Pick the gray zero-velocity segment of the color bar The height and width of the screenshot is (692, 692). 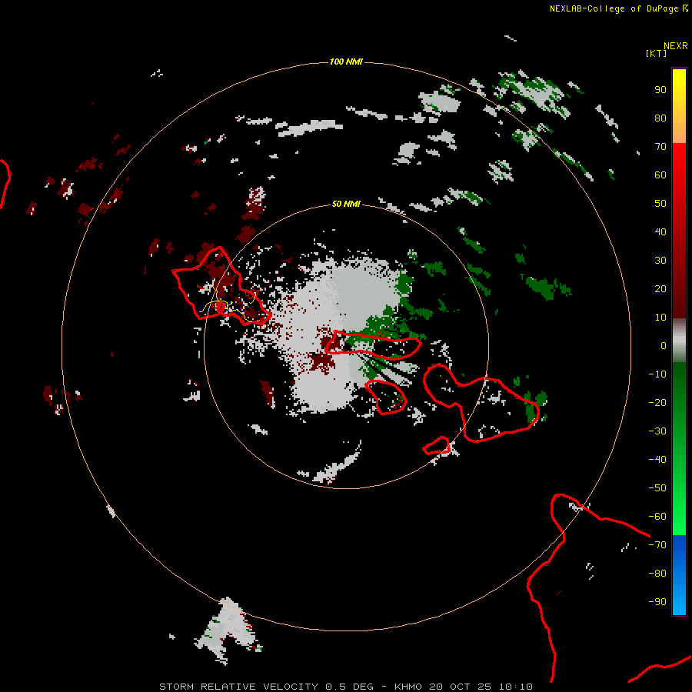[x=679, y=340]
